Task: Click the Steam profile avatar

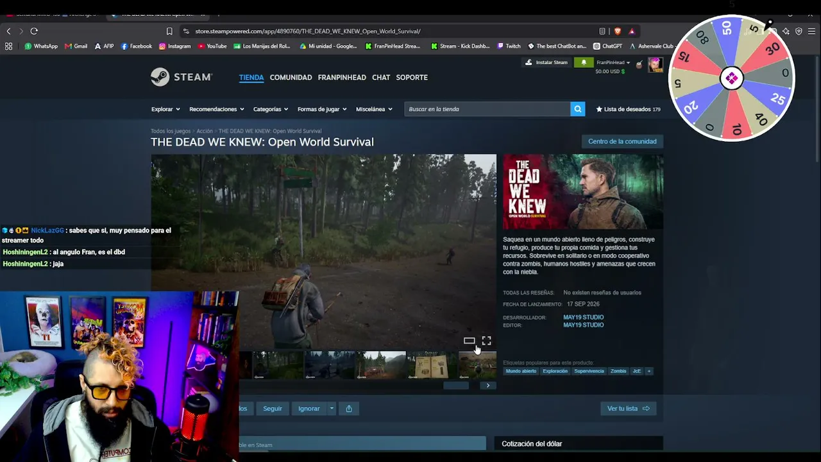Action: pyautogui.click(x=655, y=65)
